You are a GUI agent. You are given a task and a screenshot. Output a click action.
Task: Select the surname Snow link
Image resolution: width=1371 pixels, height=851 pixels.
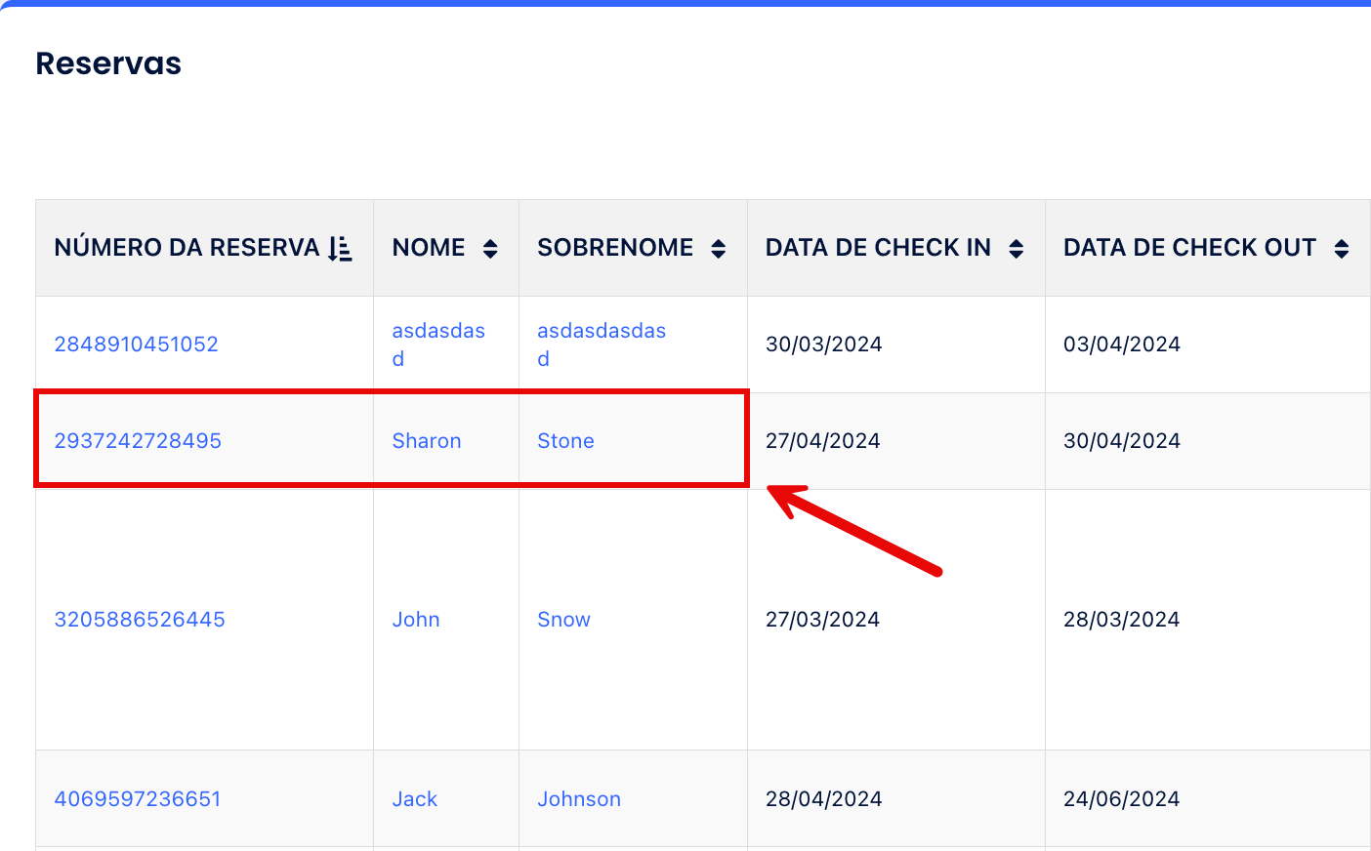[x=563, y=620]
